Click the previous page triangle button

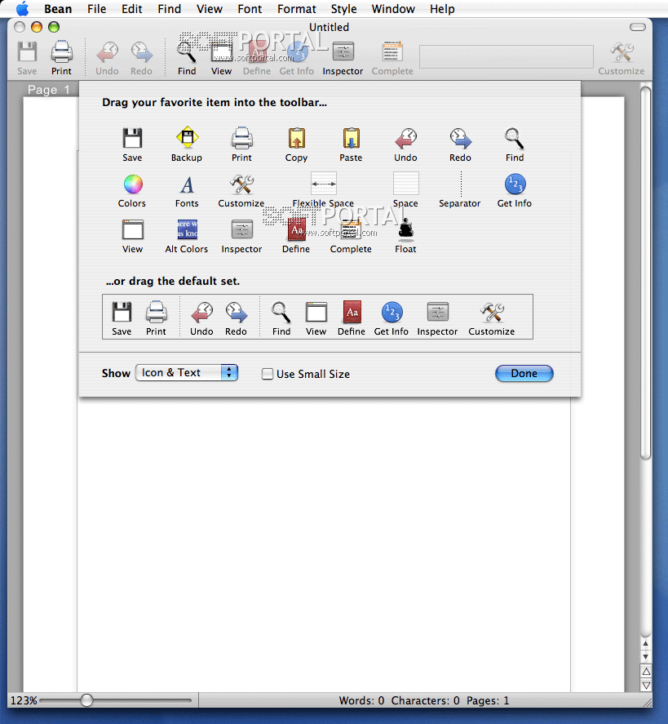pyautogui.click(x=646, y=672)
